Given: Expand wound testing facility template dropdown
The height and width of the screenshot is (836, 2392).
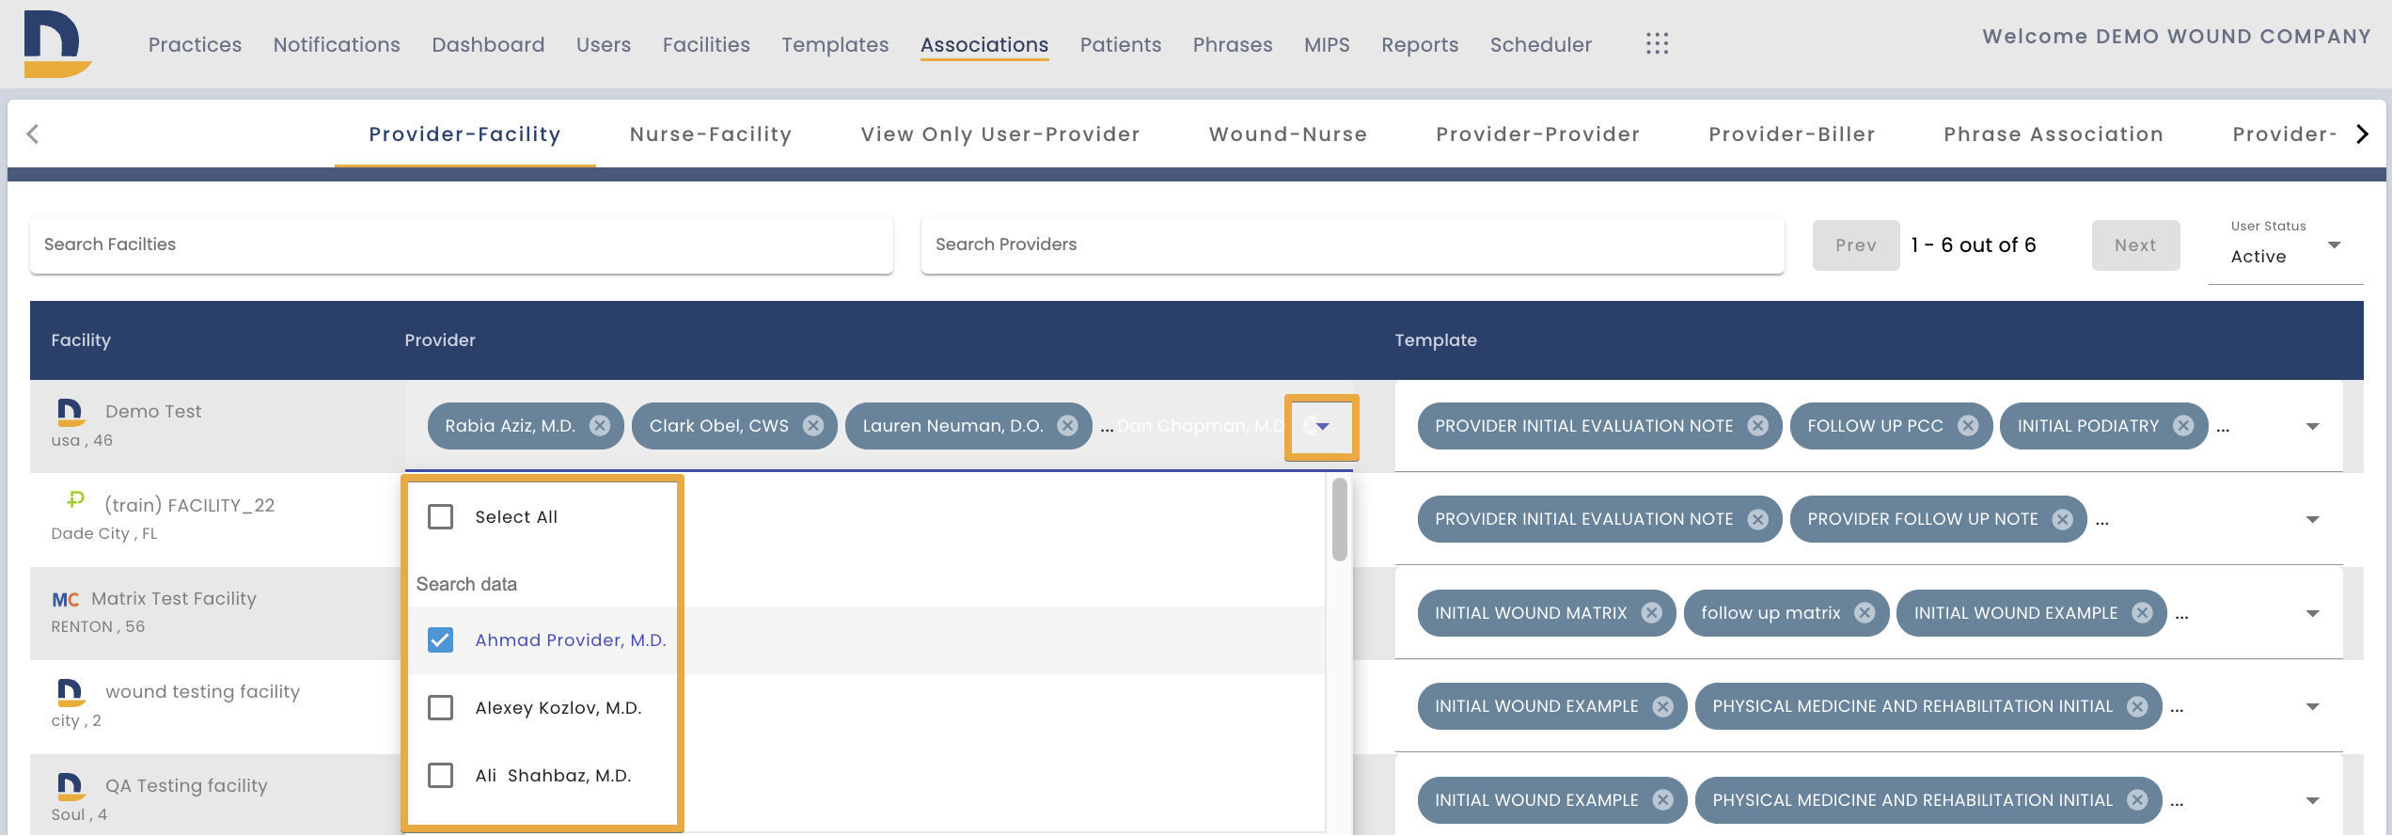Looking at the screenshot, I should pyautogui.click(x=2313, y=707).
